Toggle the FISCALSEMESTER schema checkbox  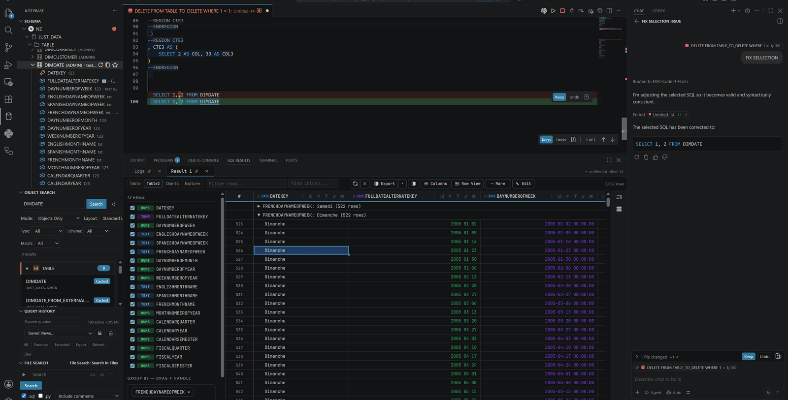click(x=132, y=366)
